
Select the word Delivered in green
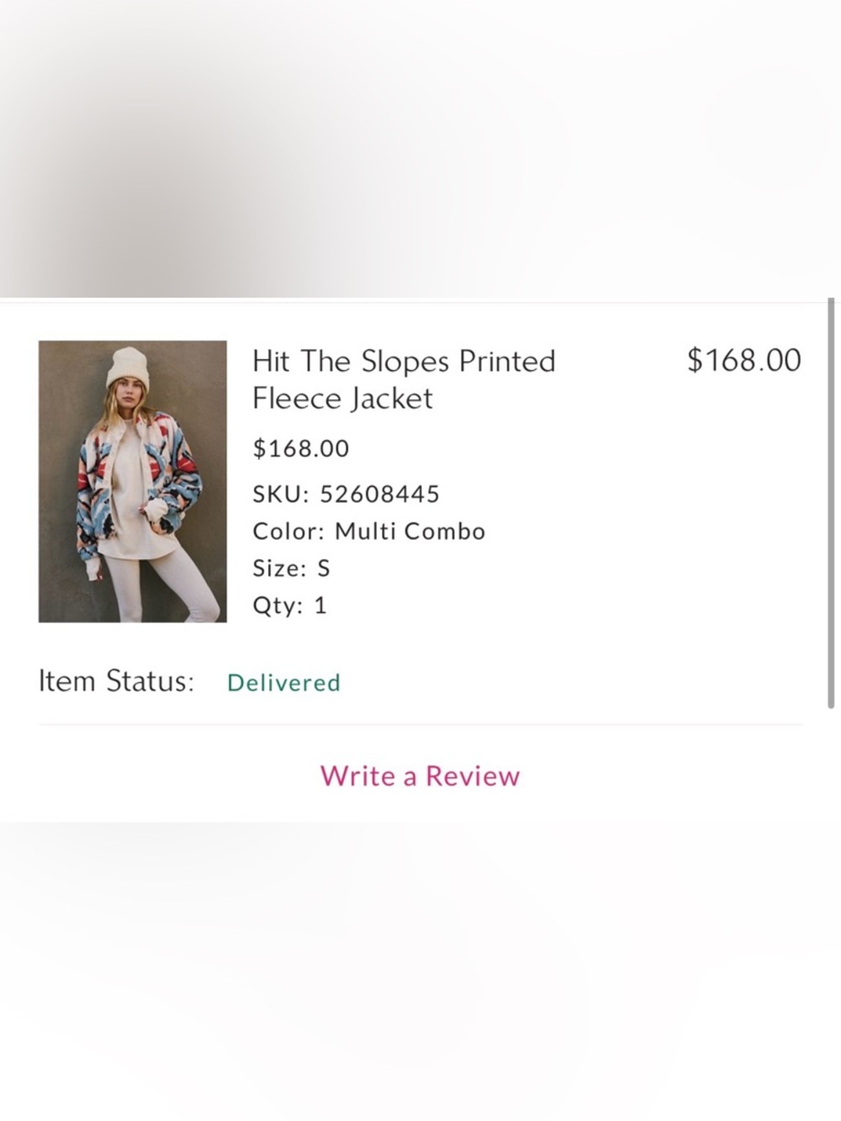click(283, 682)
